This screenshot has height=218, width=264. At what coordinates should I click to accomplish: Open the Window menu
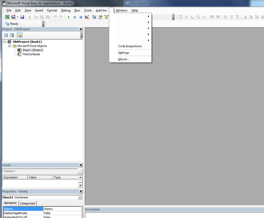point(121,10)
